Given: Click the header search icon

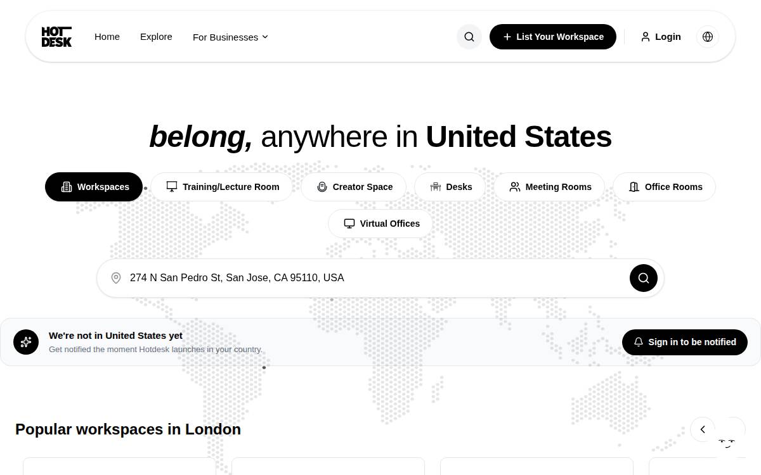Looking at the screenshot, I should (x=469, y=37).
